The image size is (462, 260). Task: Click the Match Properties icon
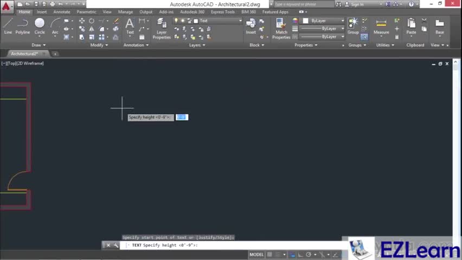(x=281, y=29)
